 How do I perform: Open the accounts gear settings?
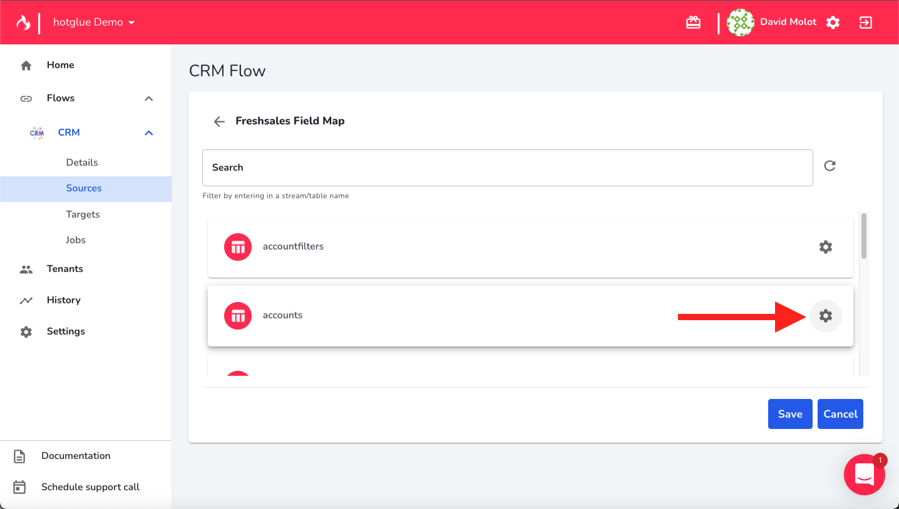pyautogui.click(x=826, y=316)
